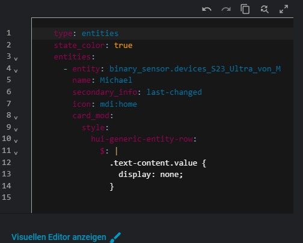Click the display: none; line

click(x=151, y=175)
